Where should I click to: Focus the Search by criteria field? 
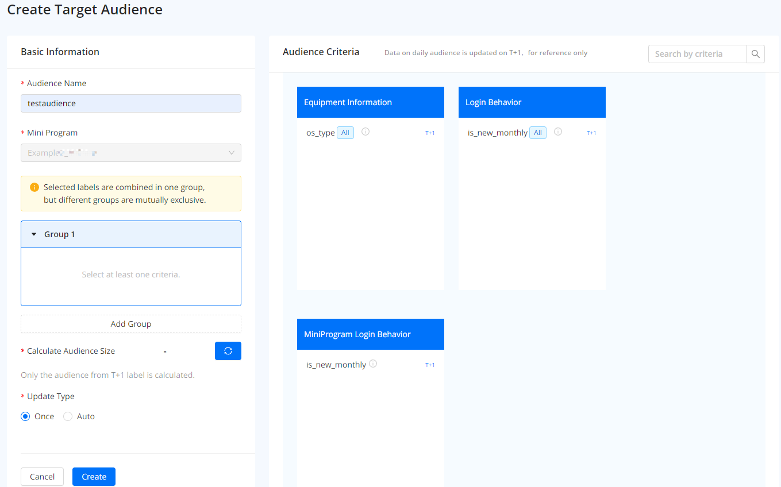coord(697,54)
